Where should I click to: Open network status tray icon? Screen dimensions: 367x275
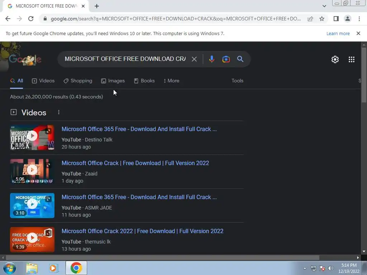coord(313,268)
